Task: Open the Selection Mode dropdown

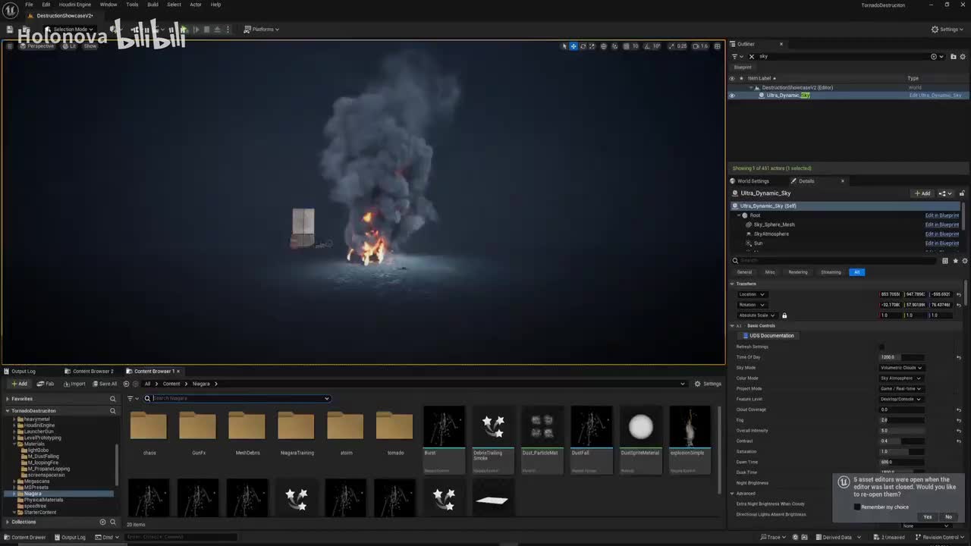Action: [70, 30]
